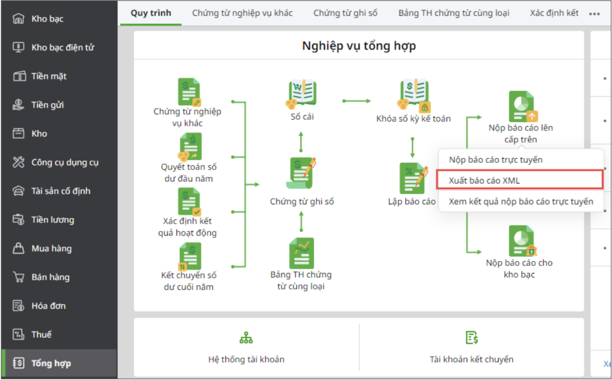Select the Tiền mặt cash icon
The image size is (612, 380).
(19, 76)
